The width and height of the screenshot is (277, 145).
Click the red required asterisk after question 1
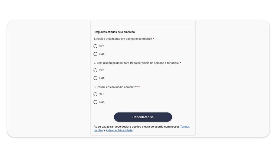coord(153,39)
